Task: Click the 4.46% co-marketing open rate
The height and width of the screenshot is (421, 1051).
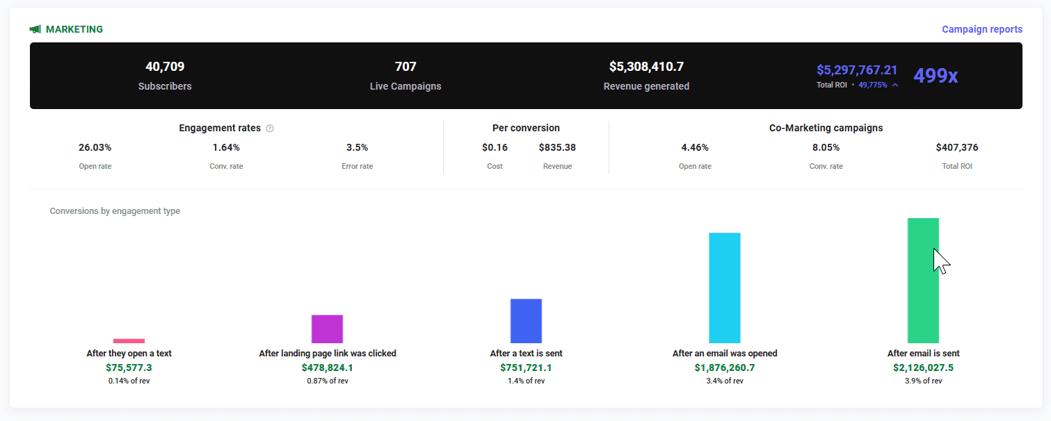Action: point(695,147)
